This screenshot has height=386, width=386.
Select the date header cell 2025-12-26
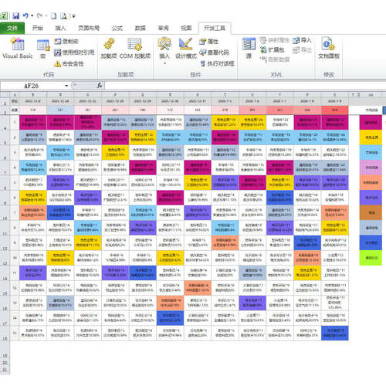coord(115,101)
